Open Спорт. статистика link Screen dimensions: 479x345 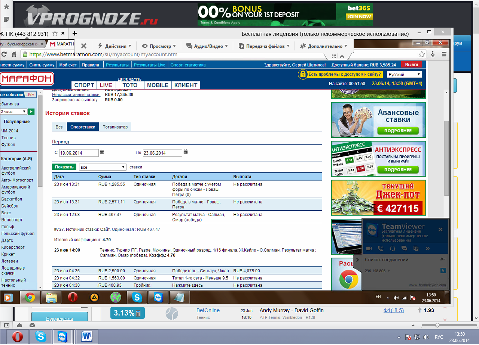click(x=188, y=65)
